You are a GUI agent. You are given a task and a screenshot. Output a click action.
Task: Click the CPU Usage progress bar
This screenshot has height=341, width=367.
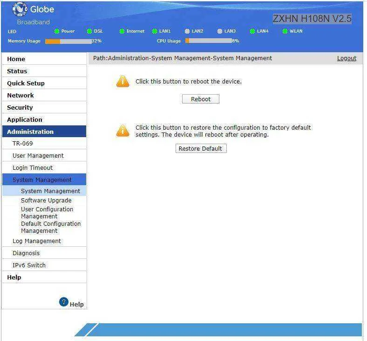[209, 41]
